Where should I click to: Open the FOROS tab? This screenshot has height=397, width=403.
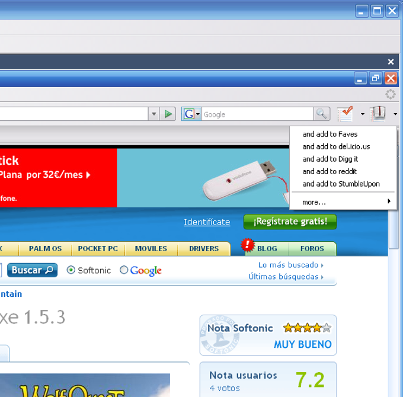pyautogui.click(x=312, y=248)
